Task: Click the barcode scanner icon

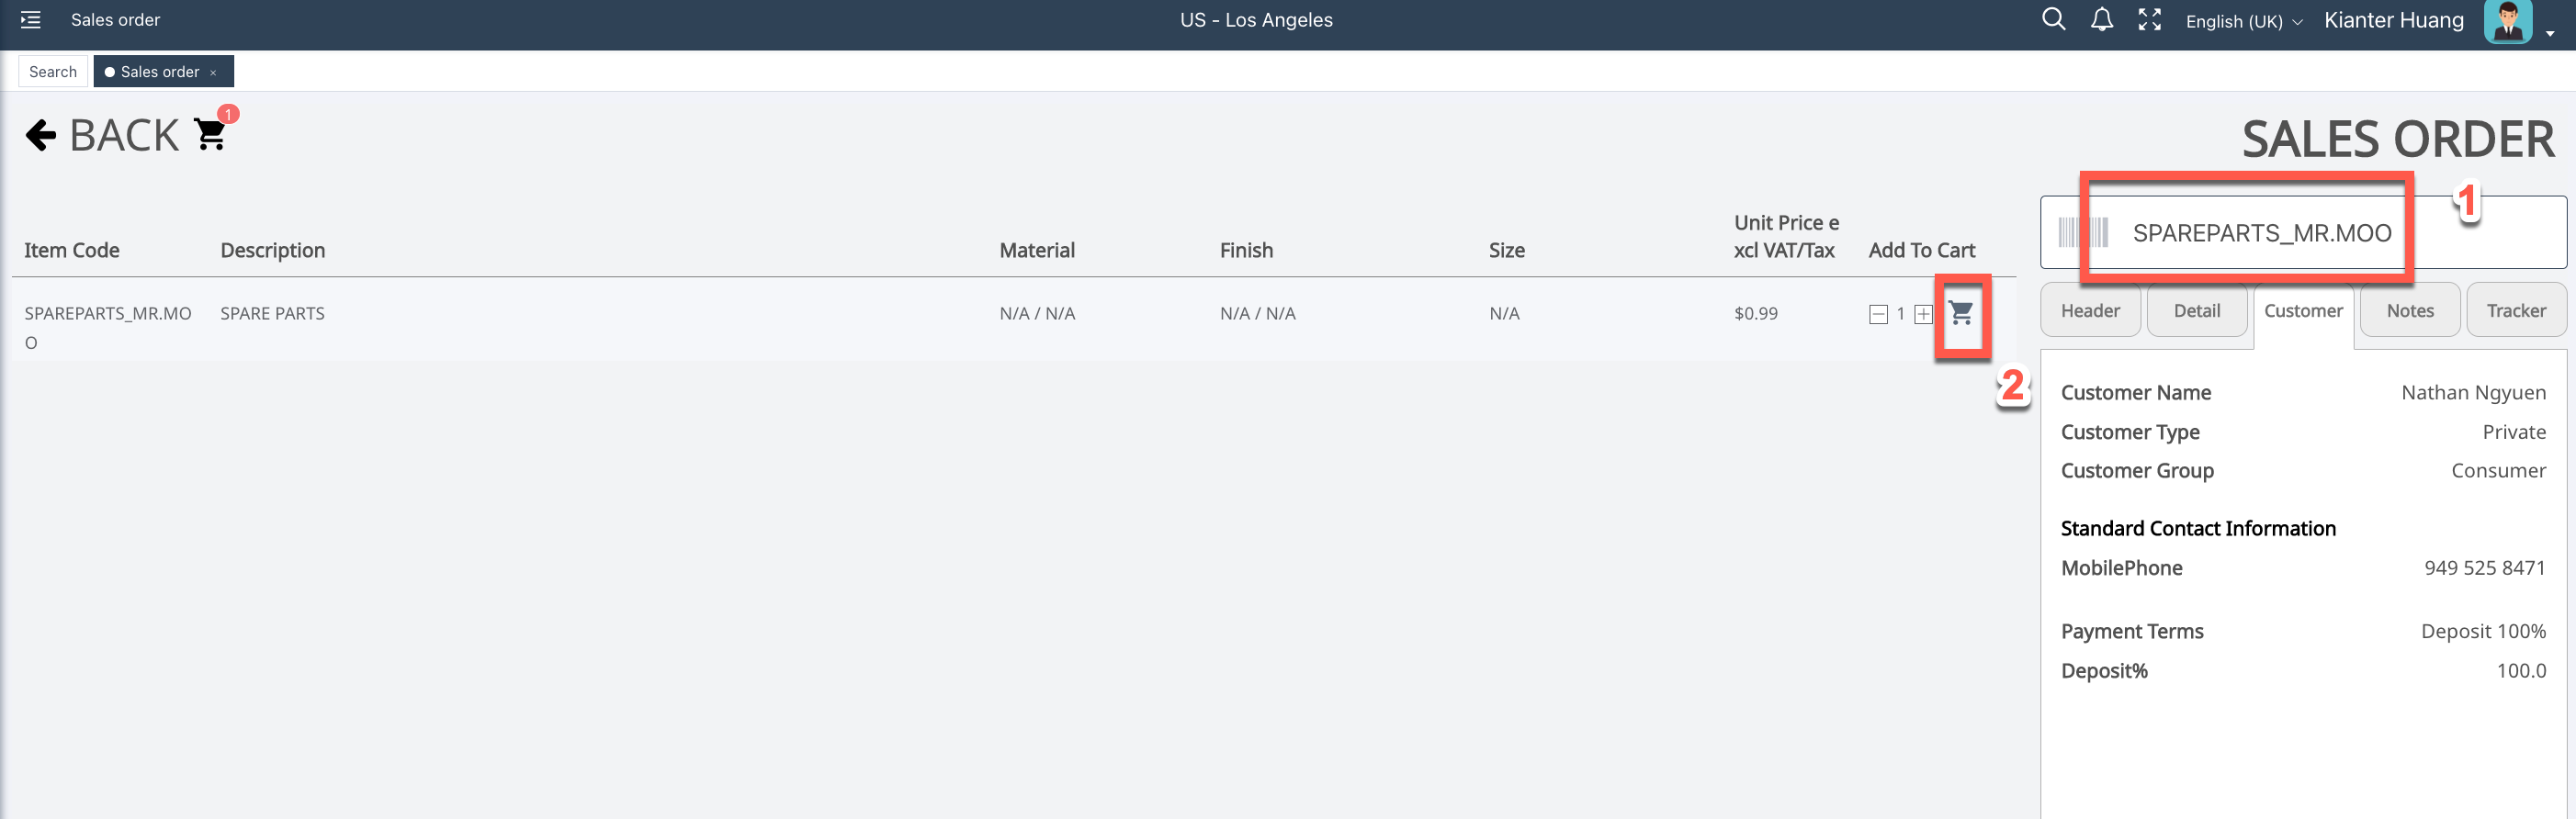Action: click(x=2083, y=233)
